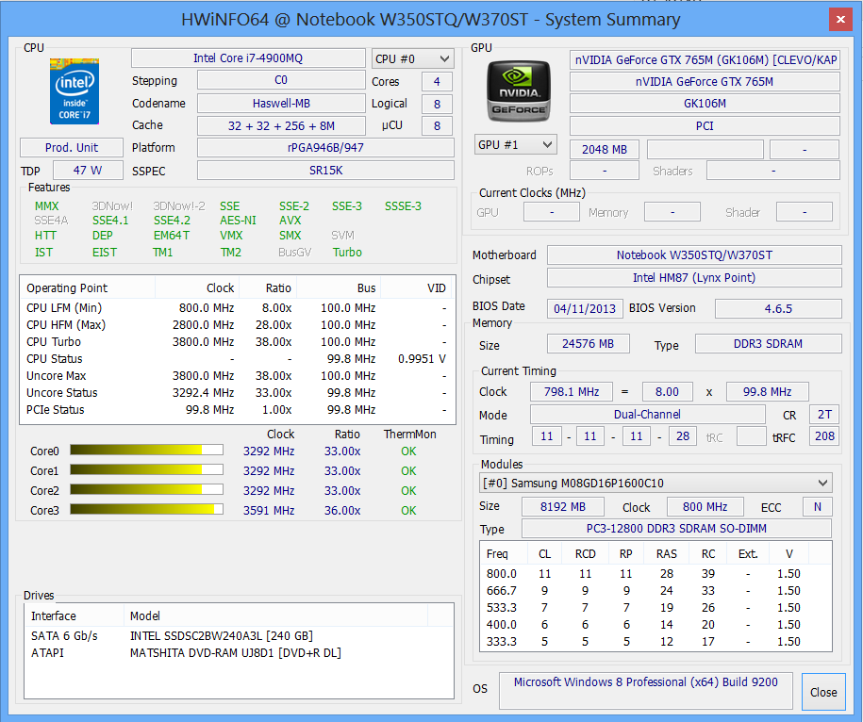863x722 pixels.
Task: Select the CPU Turbo row
Action: (238, 341)
